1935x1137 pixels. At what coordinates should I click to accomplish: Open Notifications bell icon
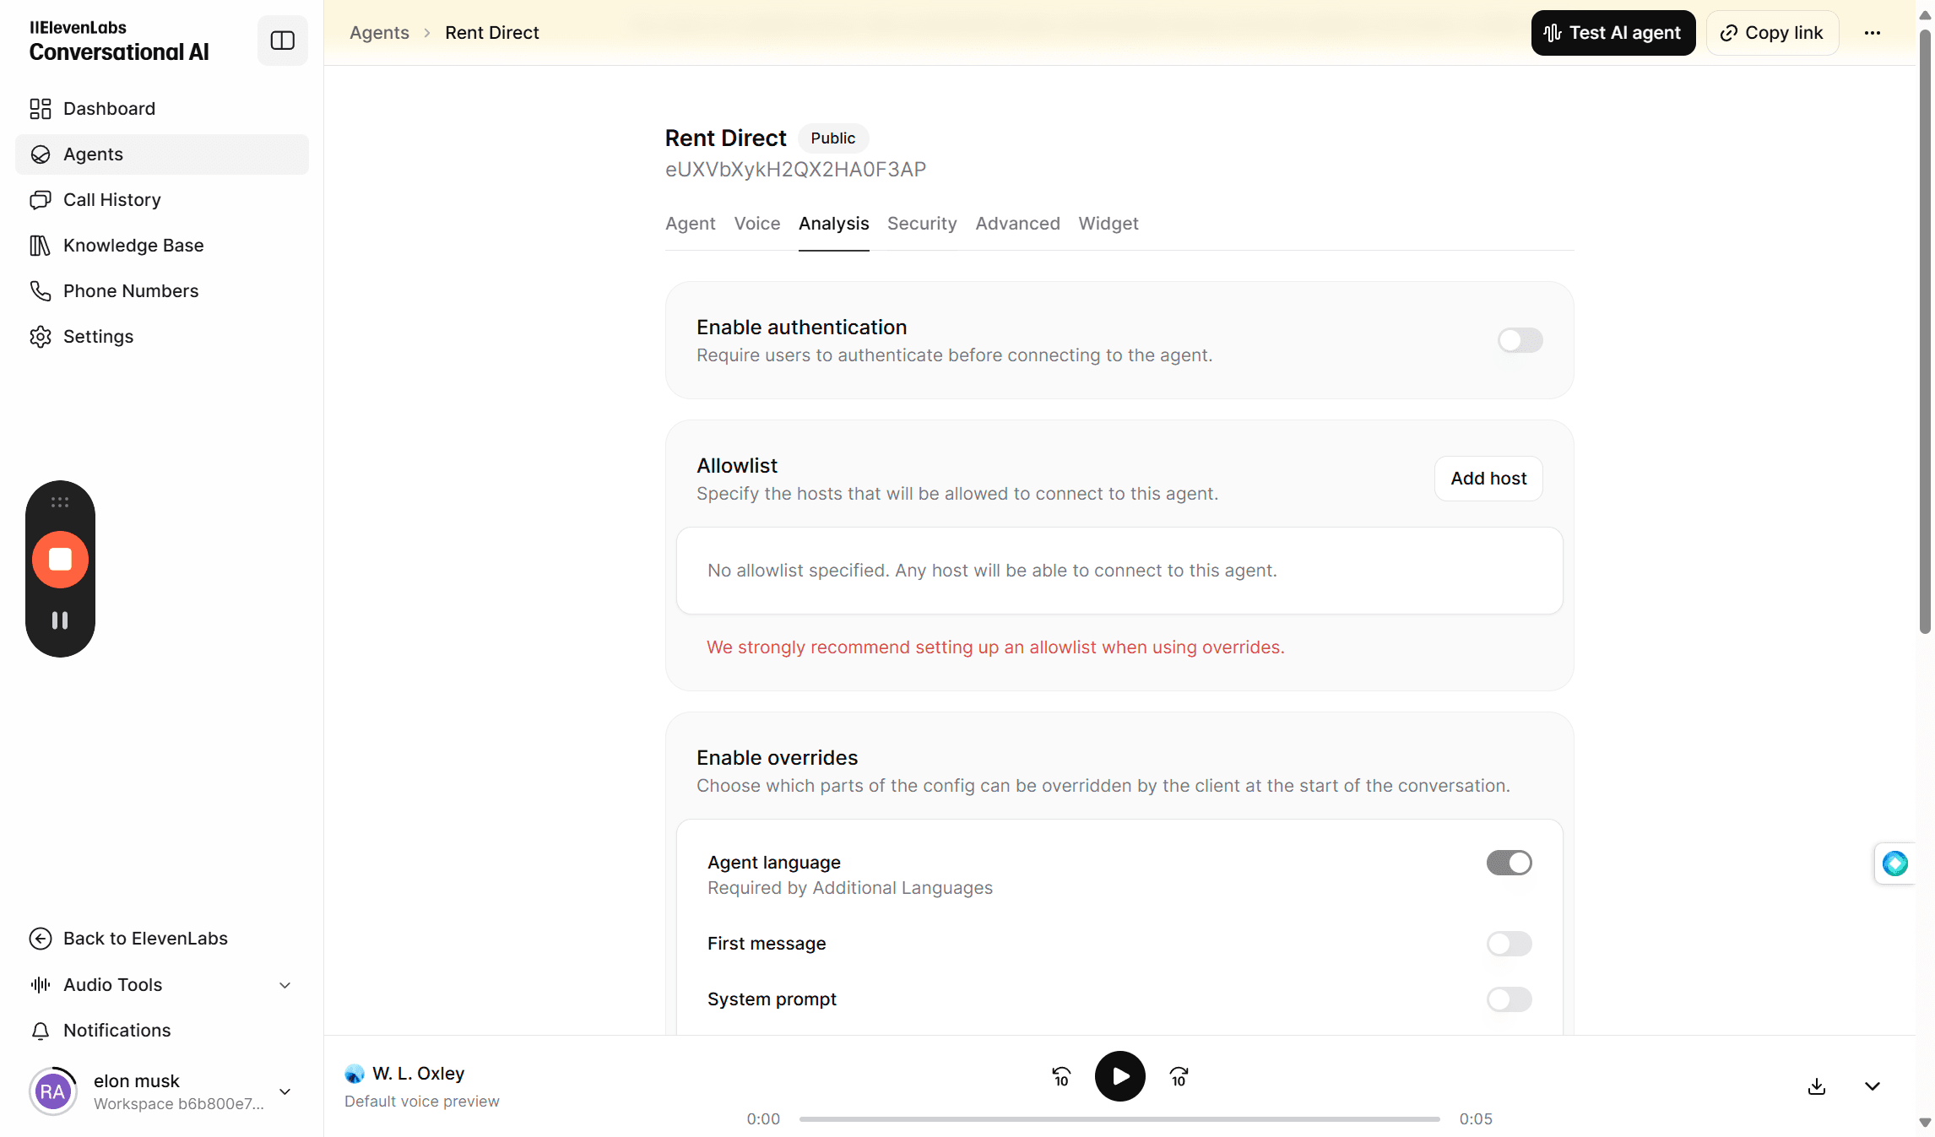pos(41,1031)
